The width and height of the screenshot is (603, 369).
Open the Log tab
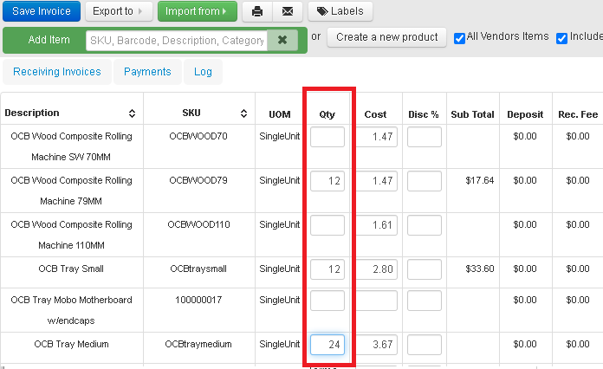tap(203, 72)
